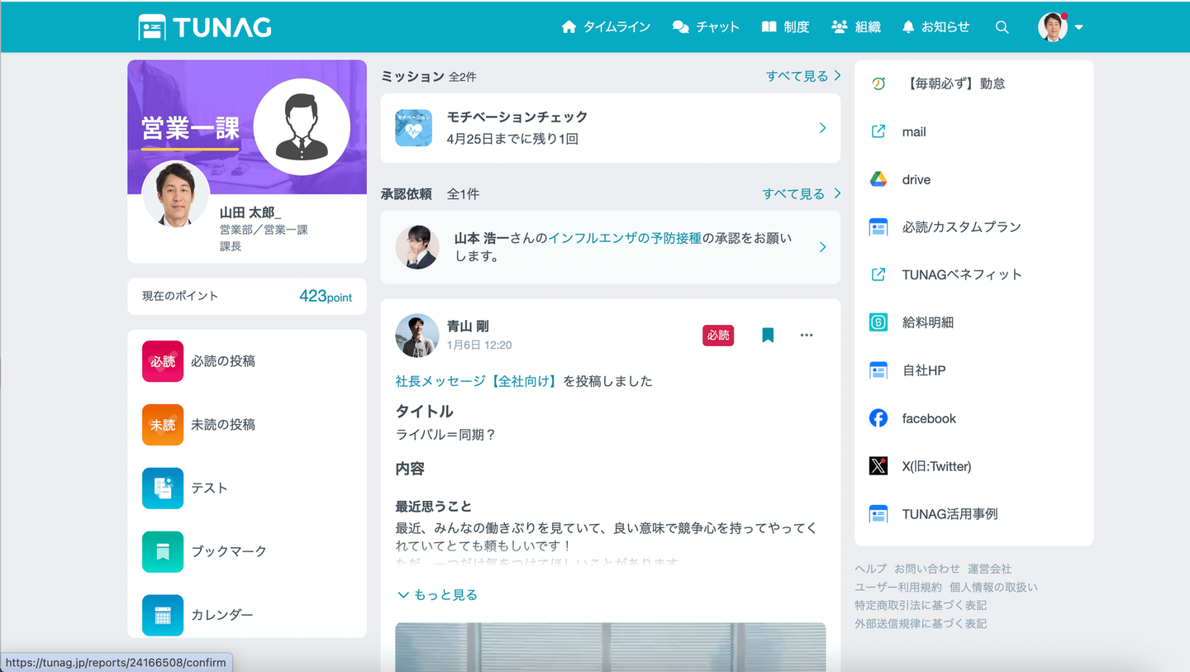This screenshot has height=672, width=1190.
Task: Click the 給料明細 icon
Action: pyautogui.click(x=878, y=322)
